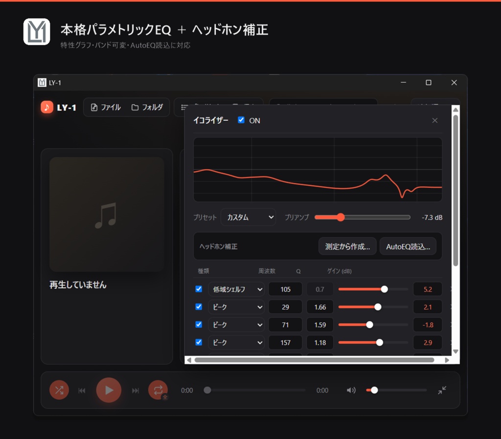501x439 pixels.
Task: Uncheck the 71 Hz peak band
Action: point(199,325)
